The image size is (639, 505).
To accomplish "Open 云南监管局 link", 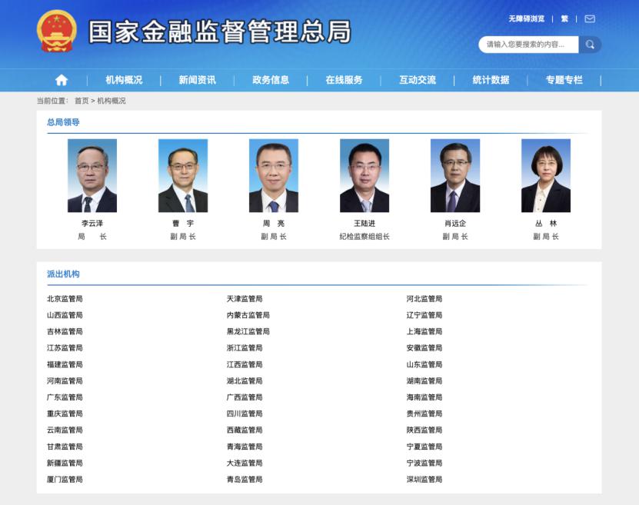I will pyautogui.click(x=65, y=430).
